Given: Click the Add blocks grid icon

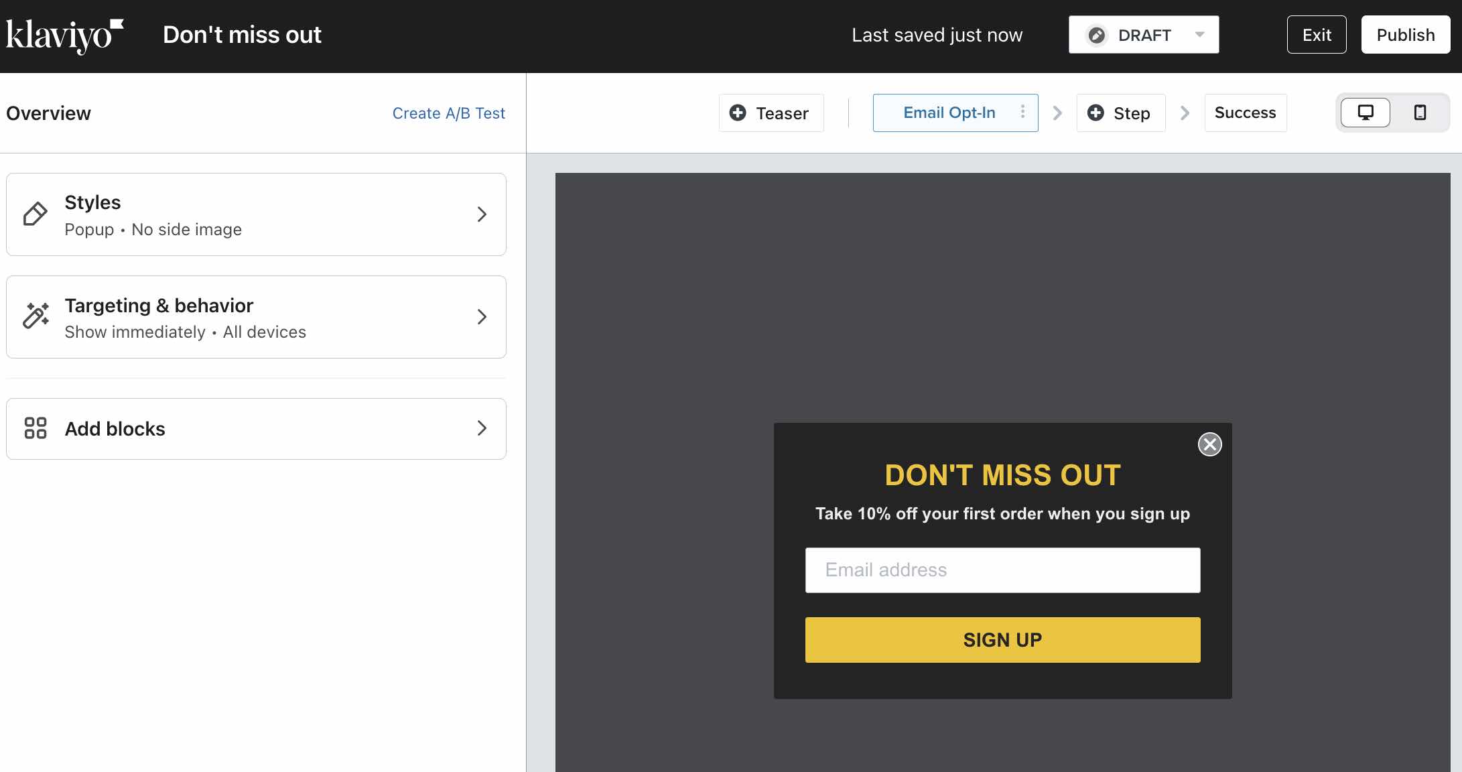Looking at the screenshot, I should [36, 428].
